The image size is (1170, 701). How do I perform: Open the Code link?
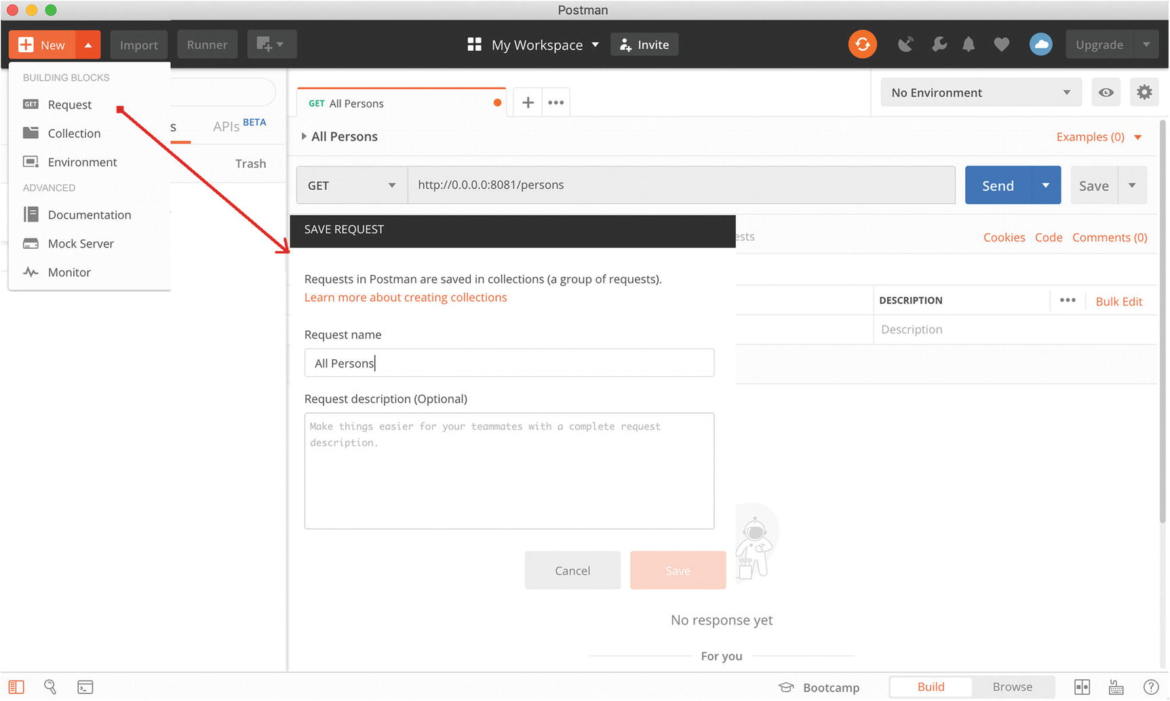pos(1049,237)
